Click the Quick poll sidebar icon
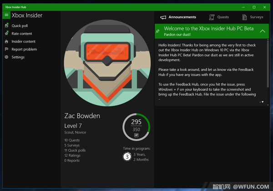The height and width of the screenshot is (191, 273). click(7, 25)
